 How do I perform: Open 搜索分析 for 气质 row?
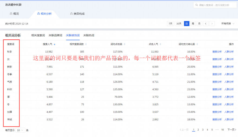click(217, 82)
